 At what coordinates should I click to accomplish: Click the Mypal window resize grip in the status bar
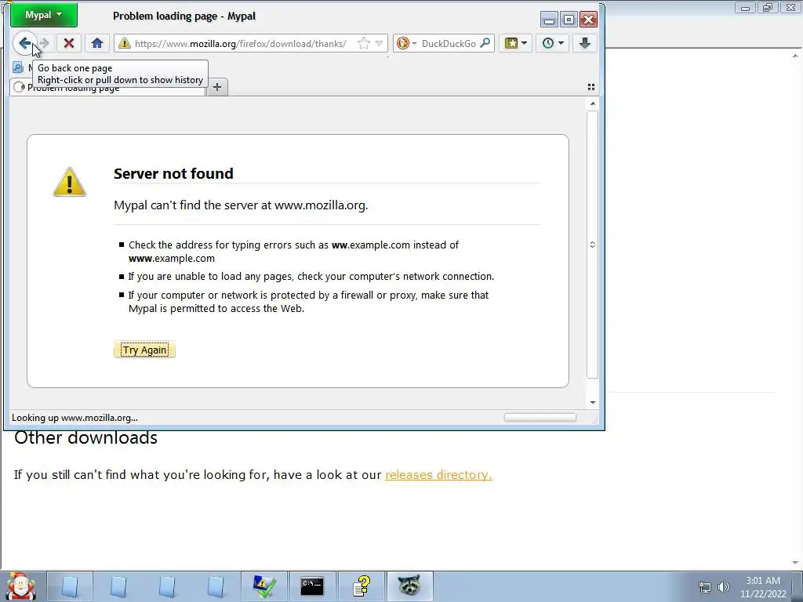(x=594, y=420)
